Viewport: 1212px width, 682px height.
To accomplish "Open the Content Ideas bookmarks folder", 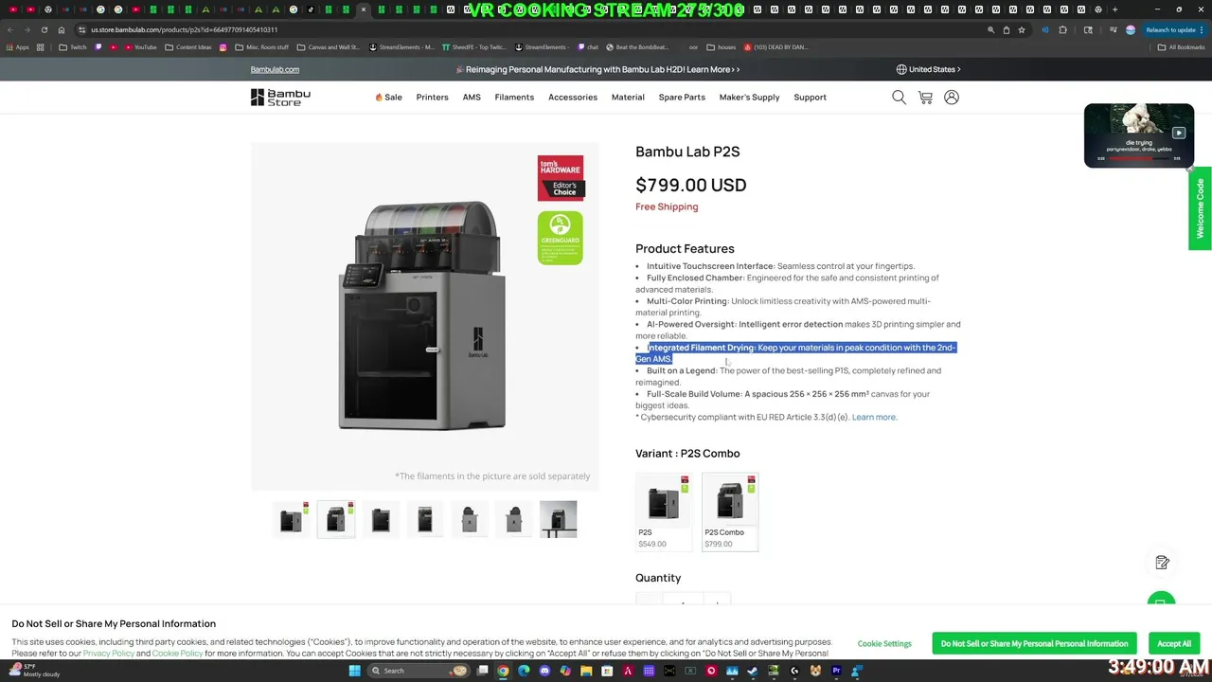I will tap(187, 47).
